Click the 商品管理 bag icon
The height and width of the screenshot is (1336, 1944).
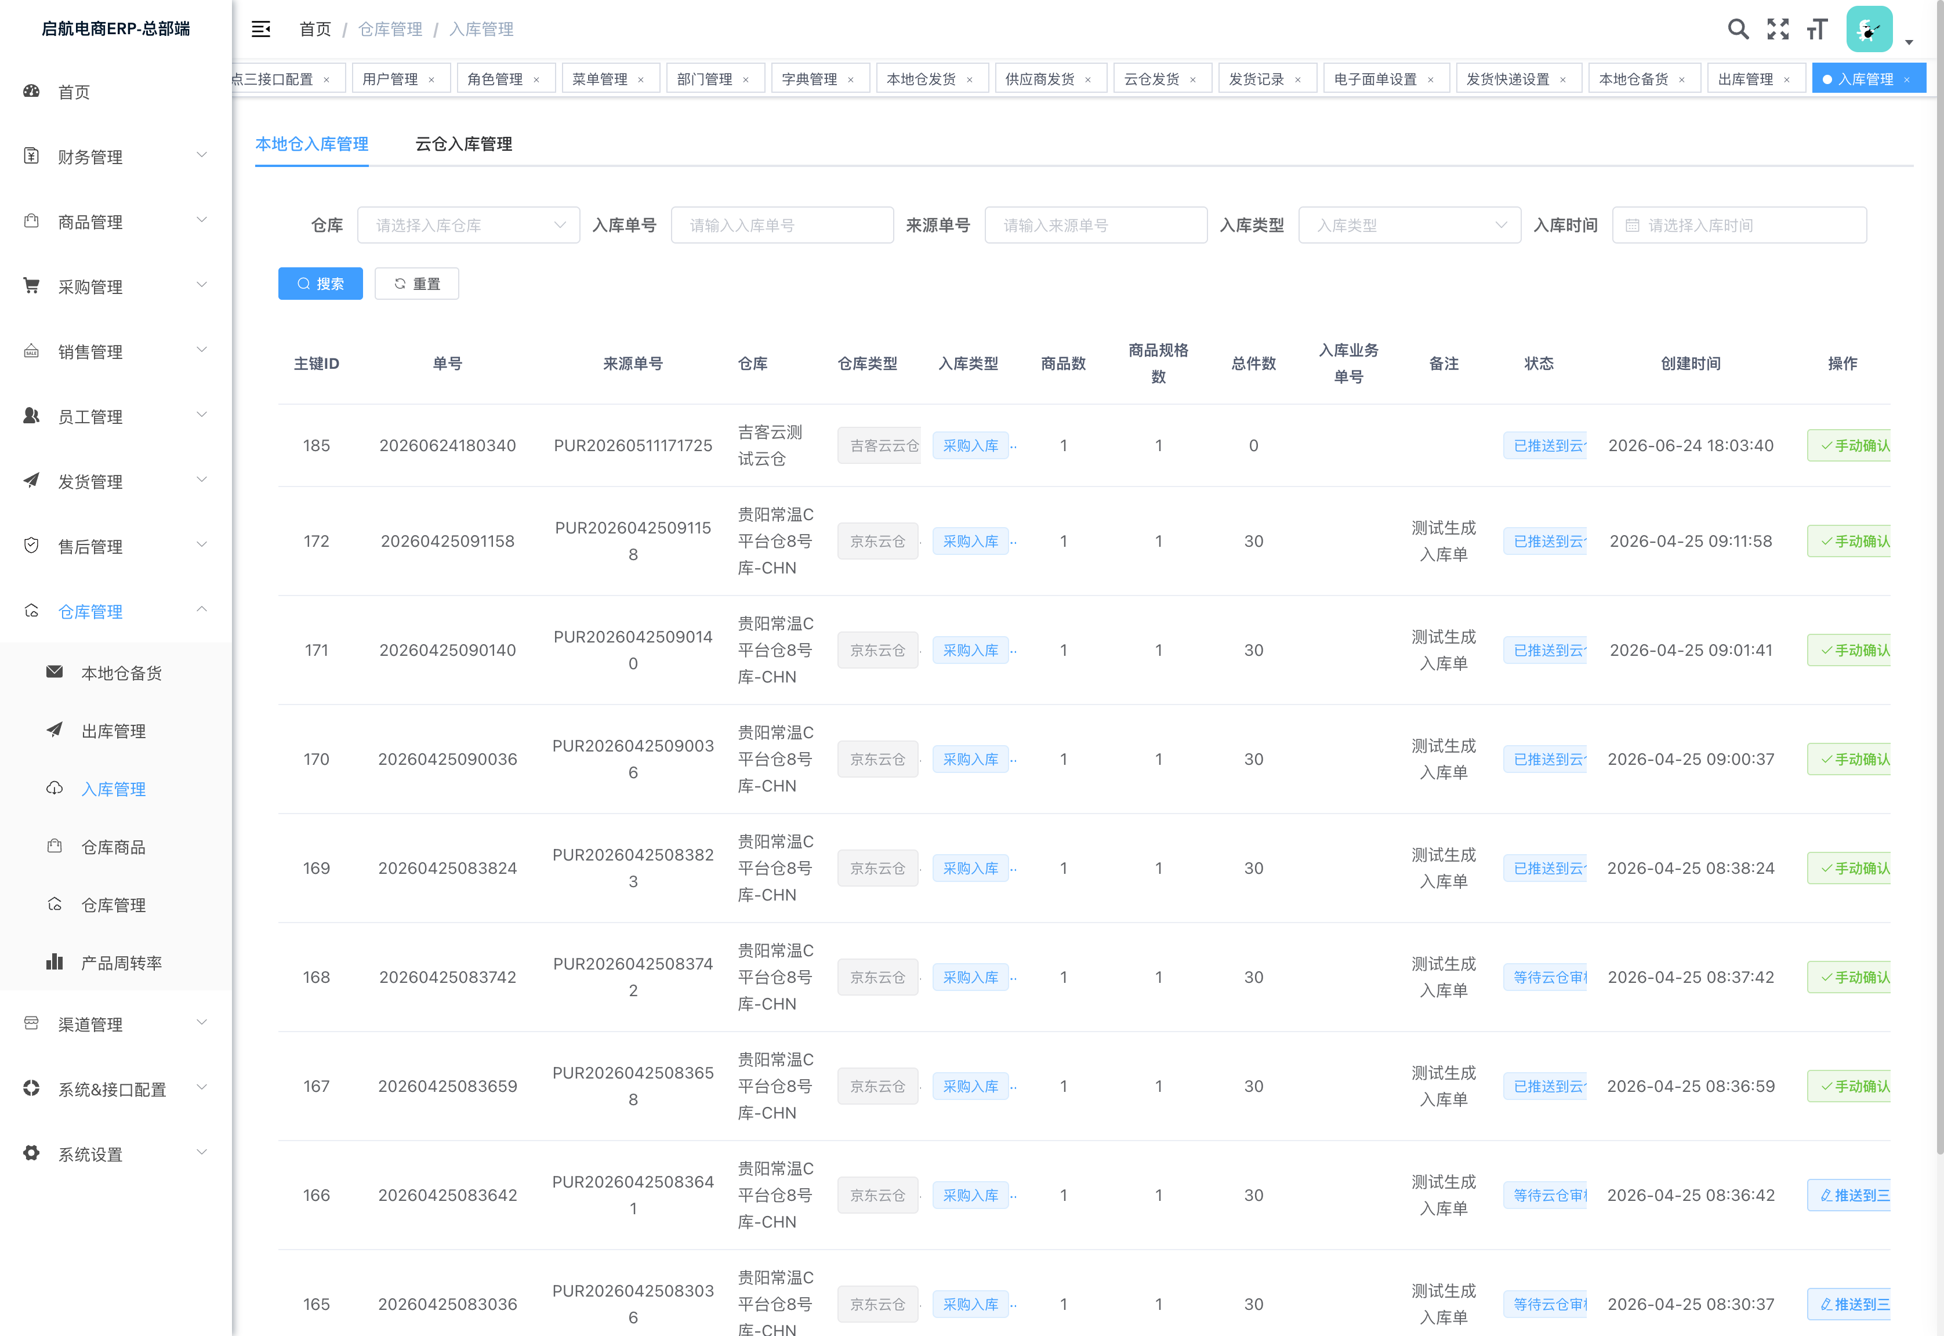coord(32,221)
